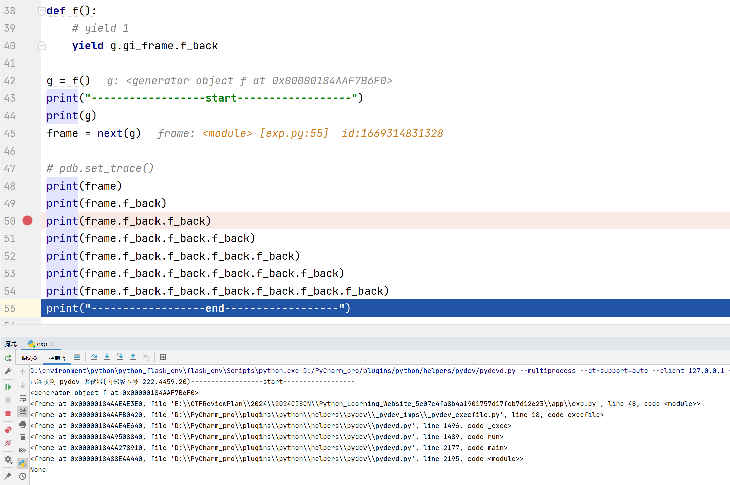
Task: View all breakpoints
Action: [8, 430]
